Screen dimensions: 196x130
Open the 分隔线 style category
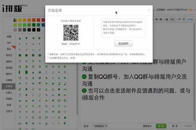pyautogui.click(x=9, y=80)
